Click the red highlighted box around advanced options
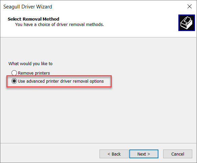 59,81
